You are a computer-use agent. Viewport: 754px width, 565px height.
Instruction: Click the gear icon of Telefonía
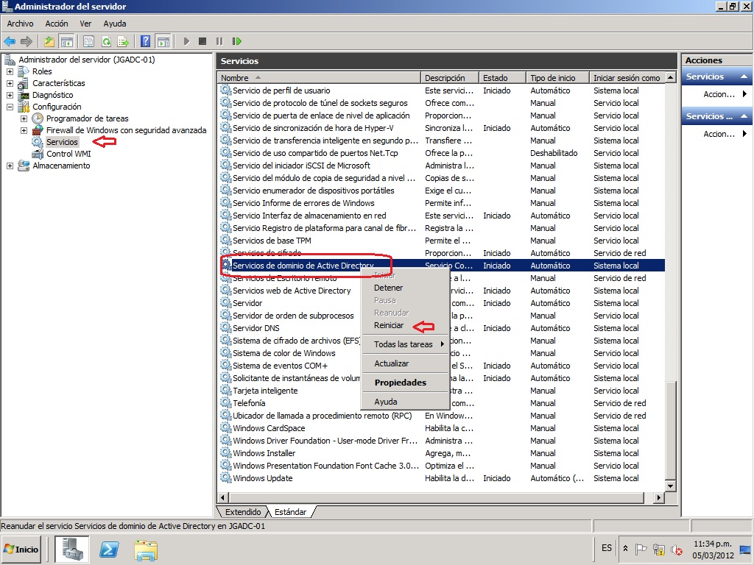pos(225,403)
